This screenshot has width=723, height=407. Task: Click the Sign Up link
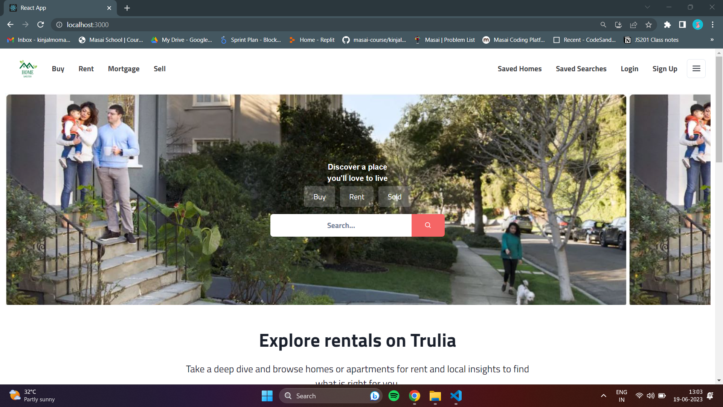click(665, 69)
